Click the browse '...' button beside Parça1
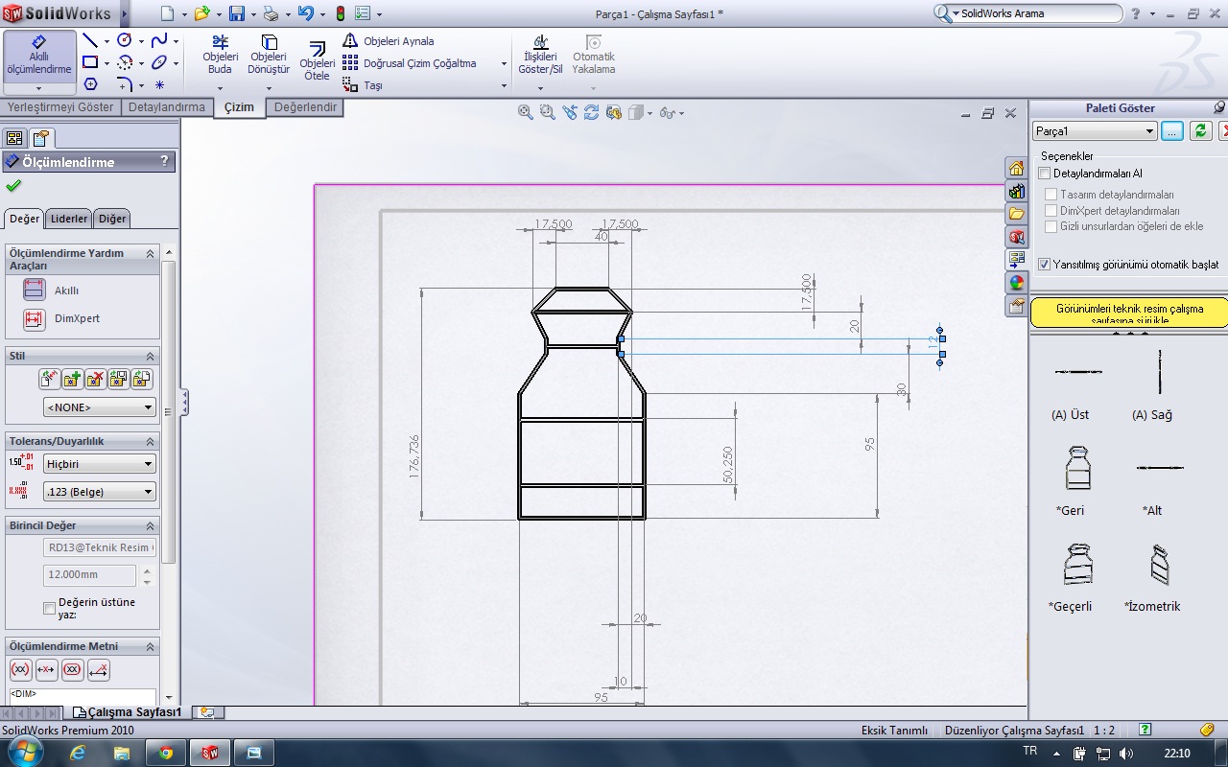1228x767 pixels. click(x=1172, y=131)
